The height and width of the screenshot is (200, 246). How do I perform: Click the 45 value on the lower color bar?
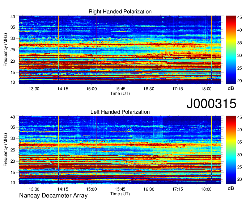click(x=239, y=117)
